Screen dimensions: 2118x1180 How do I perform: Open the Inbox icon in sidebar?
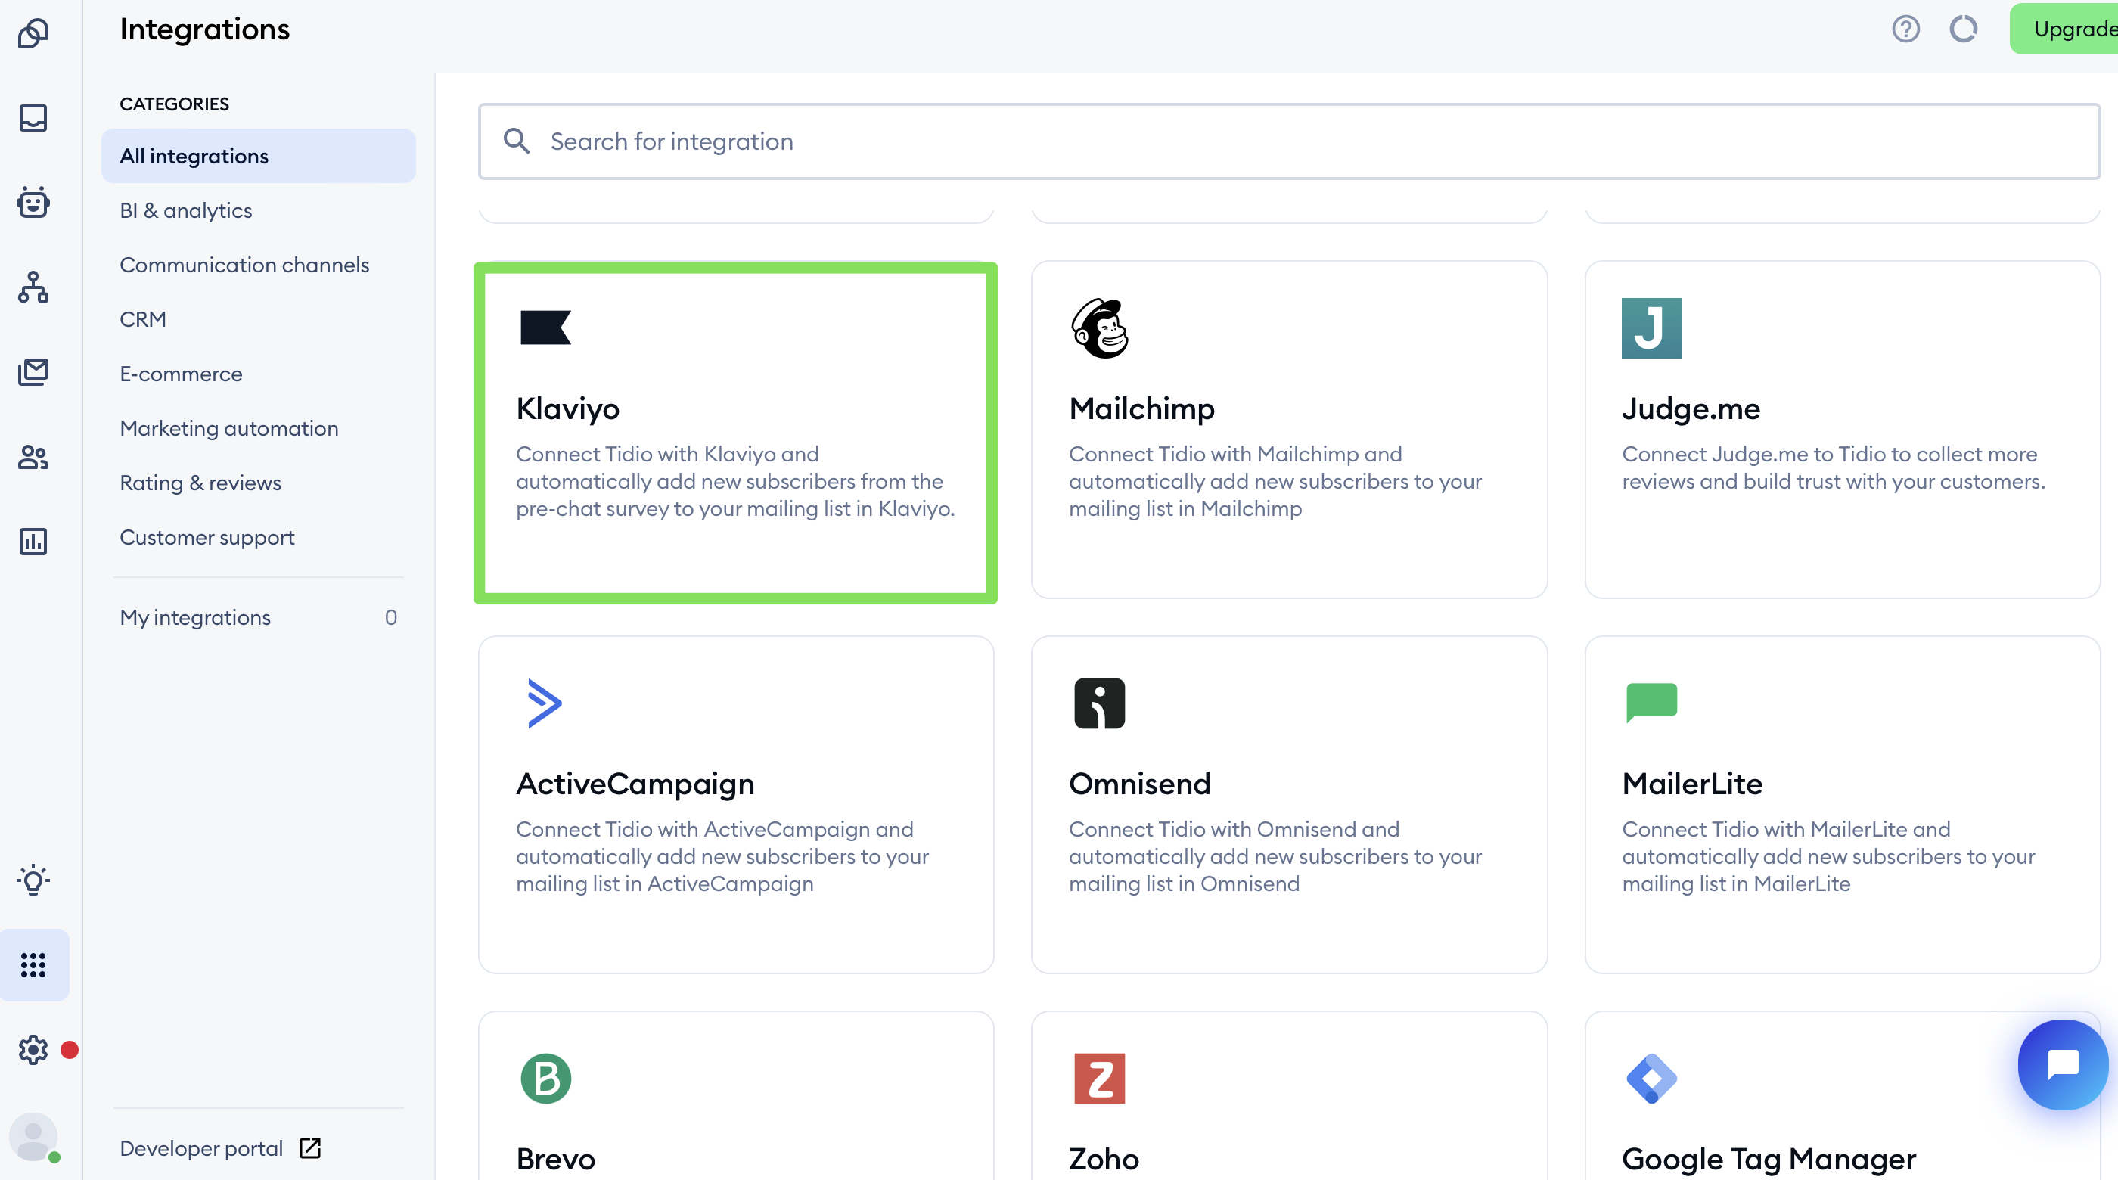coord(34,117)
